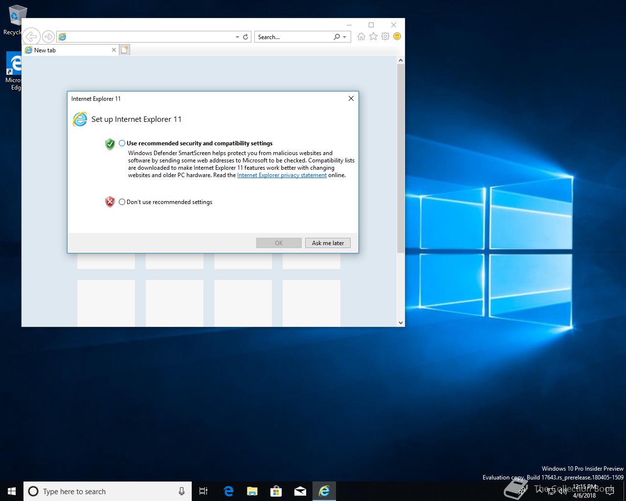
Task: Click the network tray icon
Action: coord(551,491)
